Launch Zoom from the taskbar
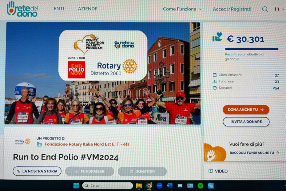 point(159,185)
